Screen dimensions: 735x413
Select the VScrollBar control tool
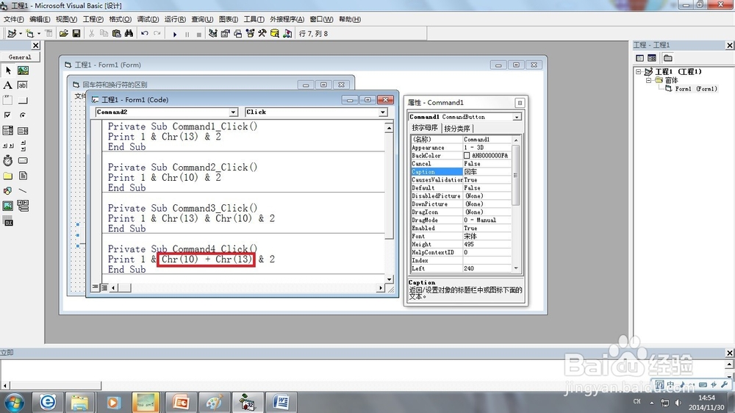point(23,146)
